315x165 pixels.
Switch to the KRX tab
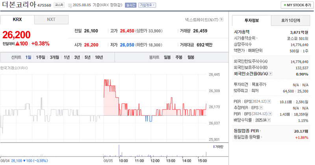17,20
